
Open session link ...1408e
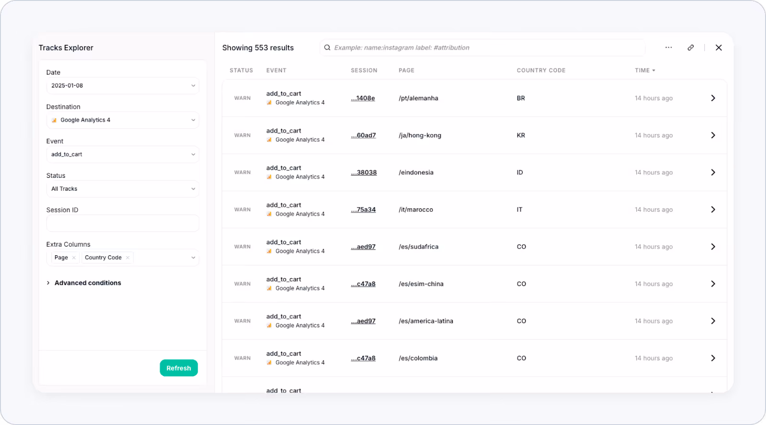(x=363, y=98)
